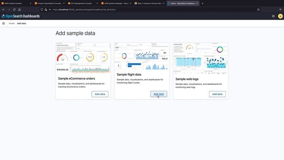Open a new browser tab
Screen dimensions: 284x160
[x=202, y=3]
